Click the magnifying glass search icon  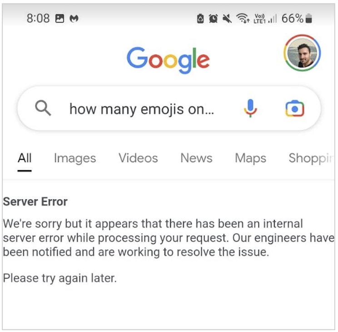click(x=43, y=108)
